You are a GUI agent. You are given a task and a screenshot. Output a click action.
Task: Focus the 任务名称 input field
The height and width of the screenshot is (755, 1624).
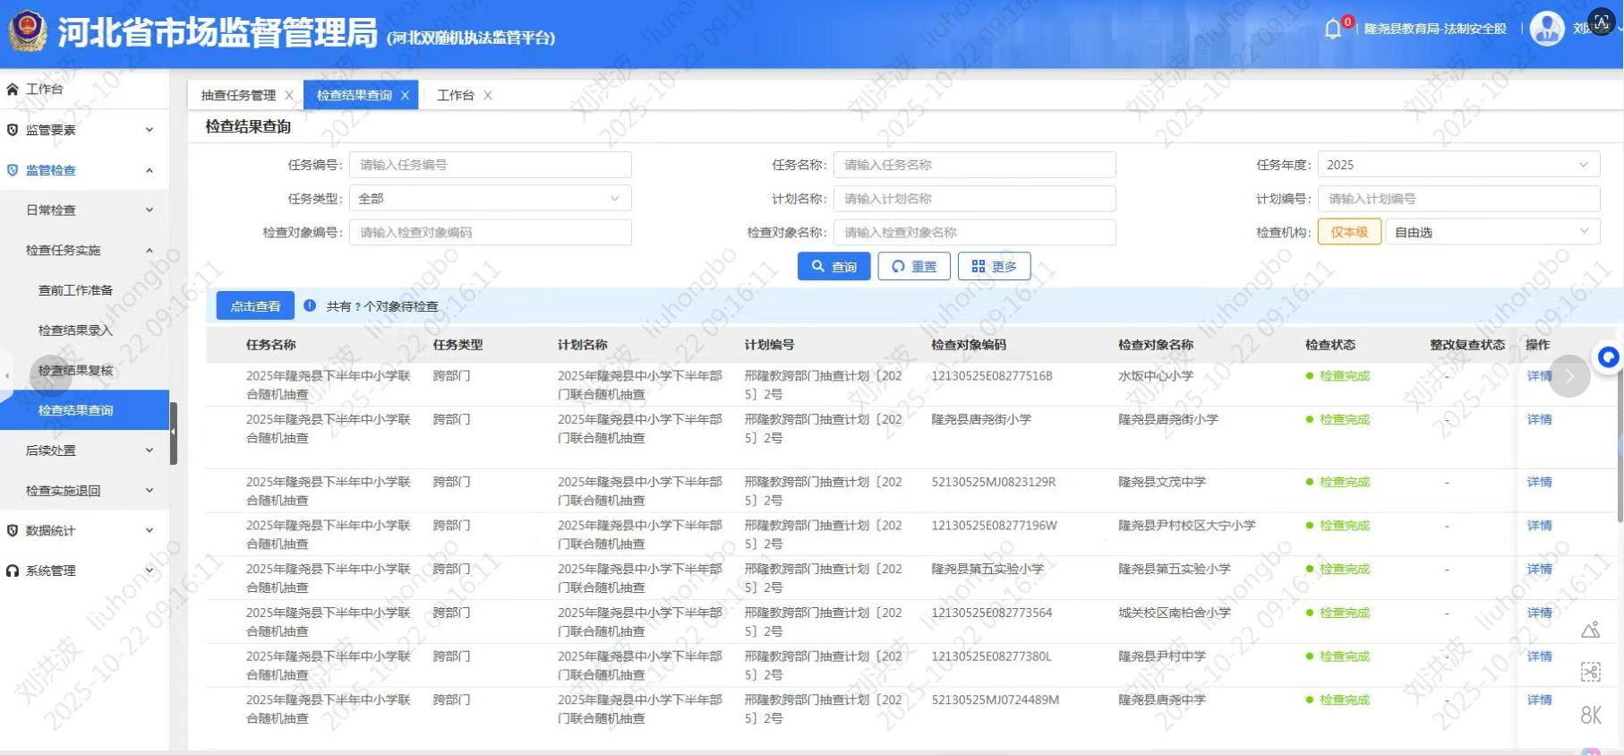coord(974,165)
